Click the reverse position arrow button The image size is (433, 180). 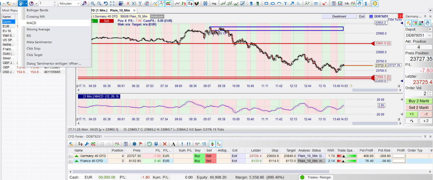412,121
